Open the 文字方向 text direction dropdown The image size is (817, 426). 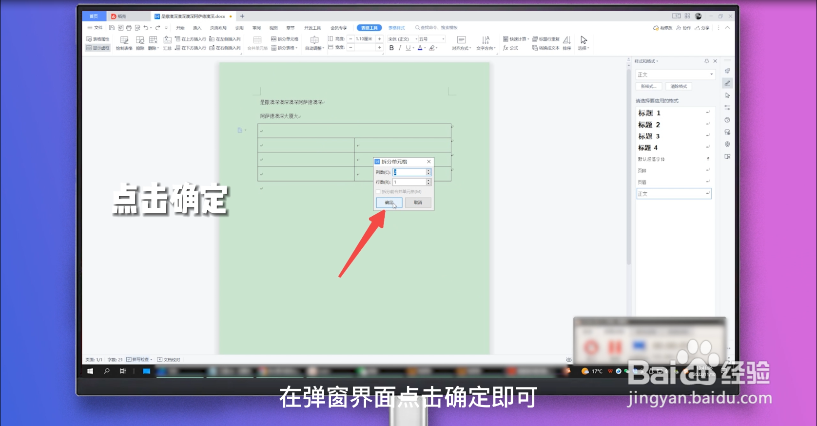(486, 43)
